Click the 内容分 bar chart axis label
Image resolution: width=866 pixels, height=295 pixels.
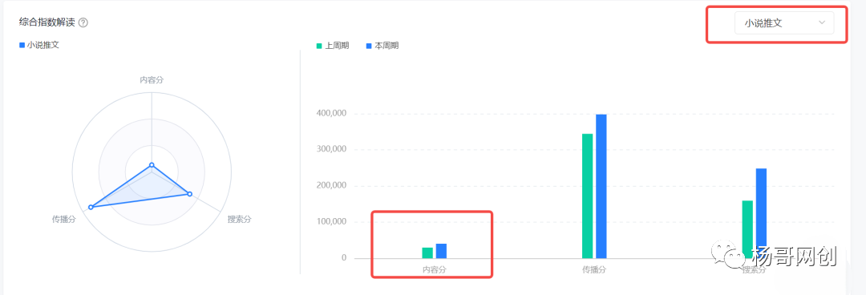435,270
